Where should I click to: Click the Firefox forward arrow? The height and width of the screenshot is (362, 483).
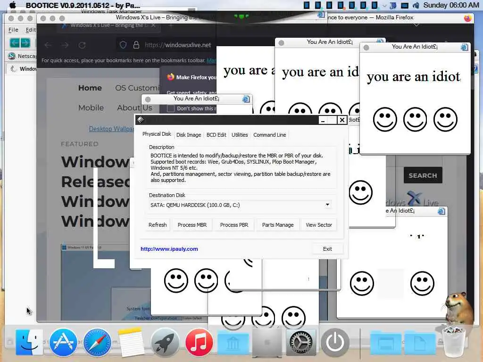click(65, 45)
